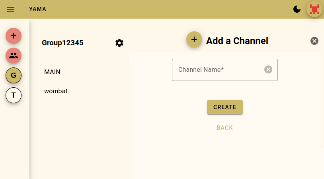The width and height of the screenshot is (324, 179).
Task: Click the gold plus icon beside Add a Channel
Action: click(194, 39)
